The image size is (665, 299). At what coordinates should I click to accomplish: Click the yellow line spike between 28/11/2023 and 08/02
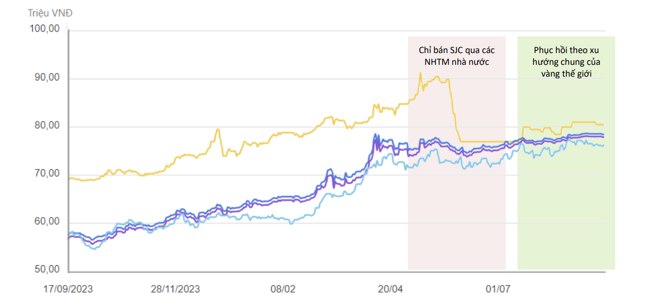[218, 130]
